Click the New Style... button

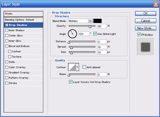click(145, 28)
